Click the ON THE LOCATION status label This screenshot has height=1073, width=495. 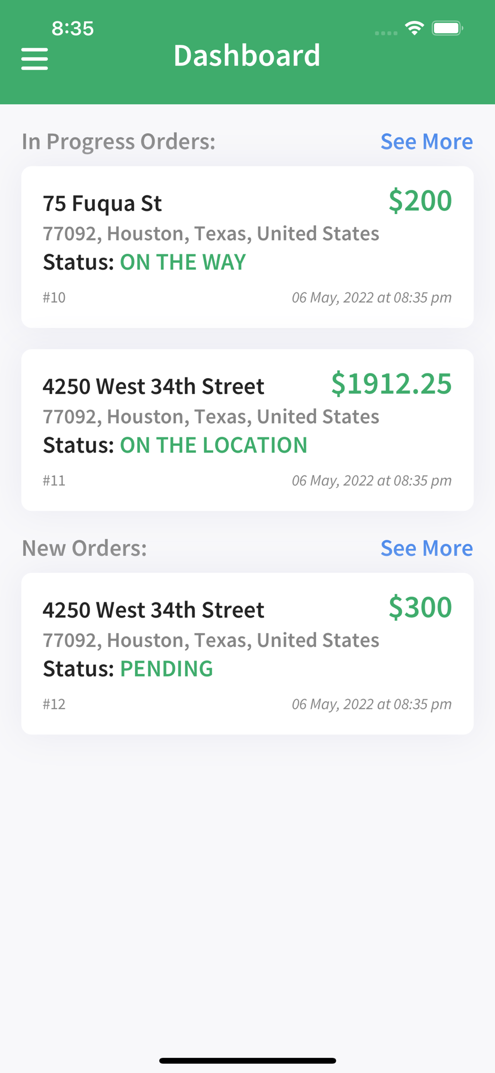213,445
